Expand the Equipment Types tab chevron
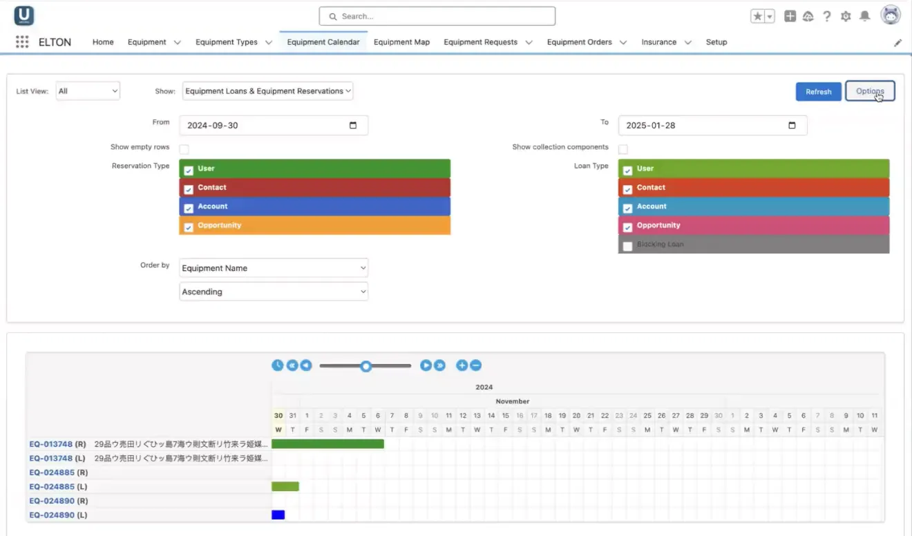The image size is (912, 536). [x=269, y=43]
